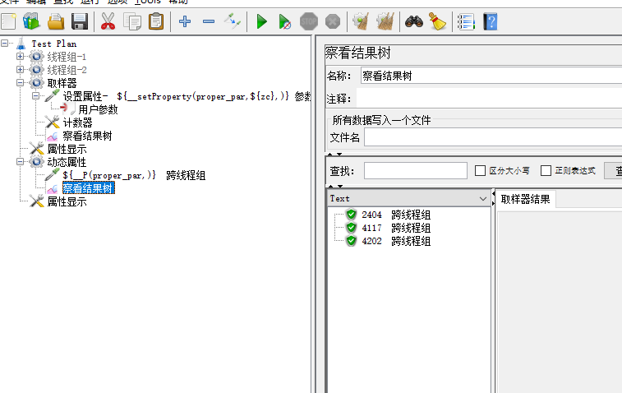Screen dimensions: 622x393
Task: Save the test plan with floppy icon
Action: [80, 21]
